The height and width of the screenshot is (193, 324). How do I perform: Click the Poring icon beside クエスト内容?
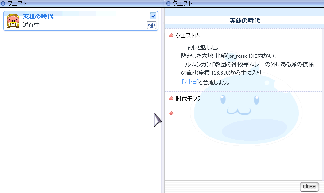click(x=171, y=35)
